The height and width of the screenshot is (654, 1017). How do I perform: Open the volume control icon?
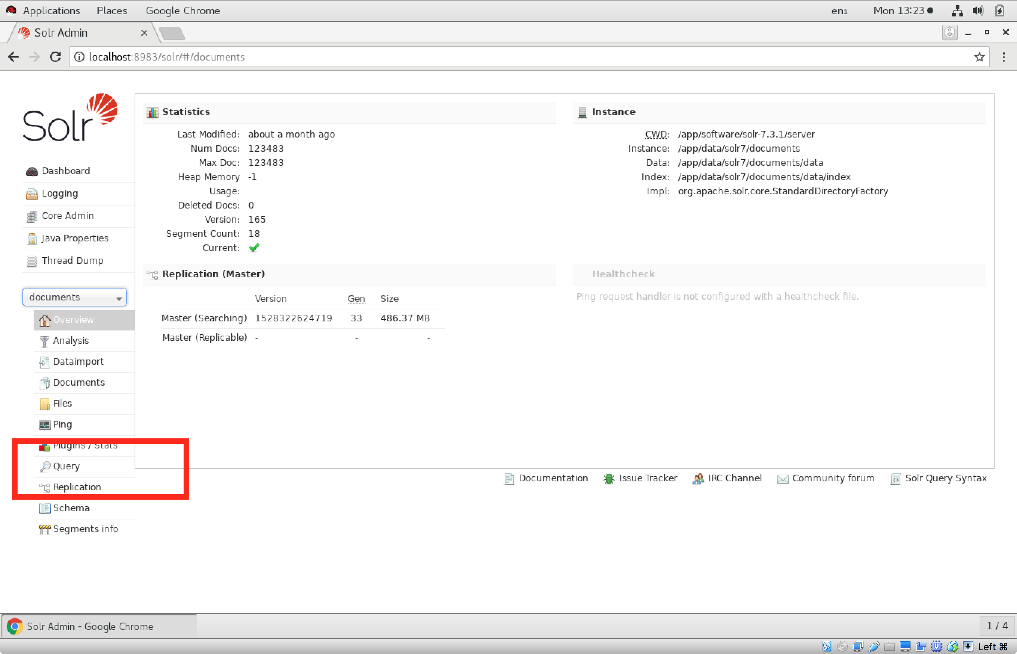[x=978, y=10]
